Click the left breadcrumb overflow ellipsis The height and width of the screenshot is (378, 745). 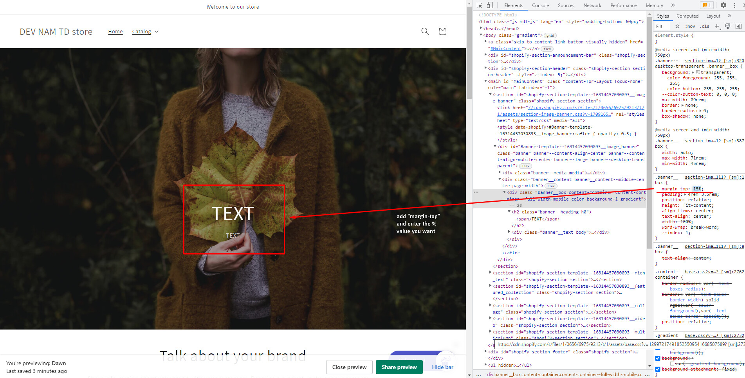478,374
